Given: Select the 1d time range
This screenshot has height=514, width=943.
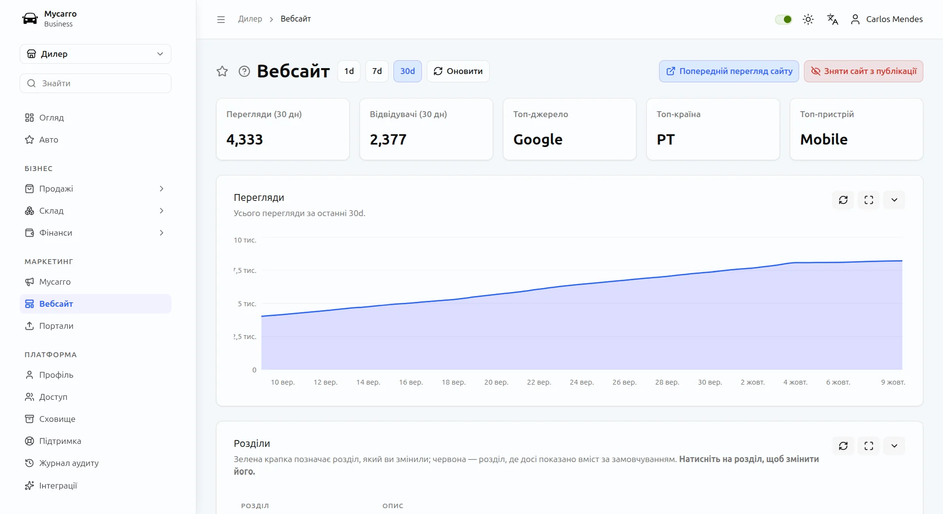Looking at the screenshot, I should click(x=349, y=72).
